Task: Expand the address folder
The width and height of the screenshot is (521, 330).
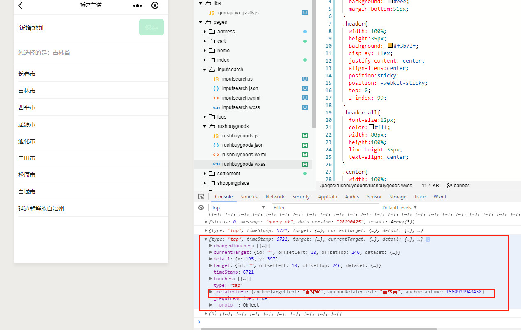Action: click(x=205, y=32)
